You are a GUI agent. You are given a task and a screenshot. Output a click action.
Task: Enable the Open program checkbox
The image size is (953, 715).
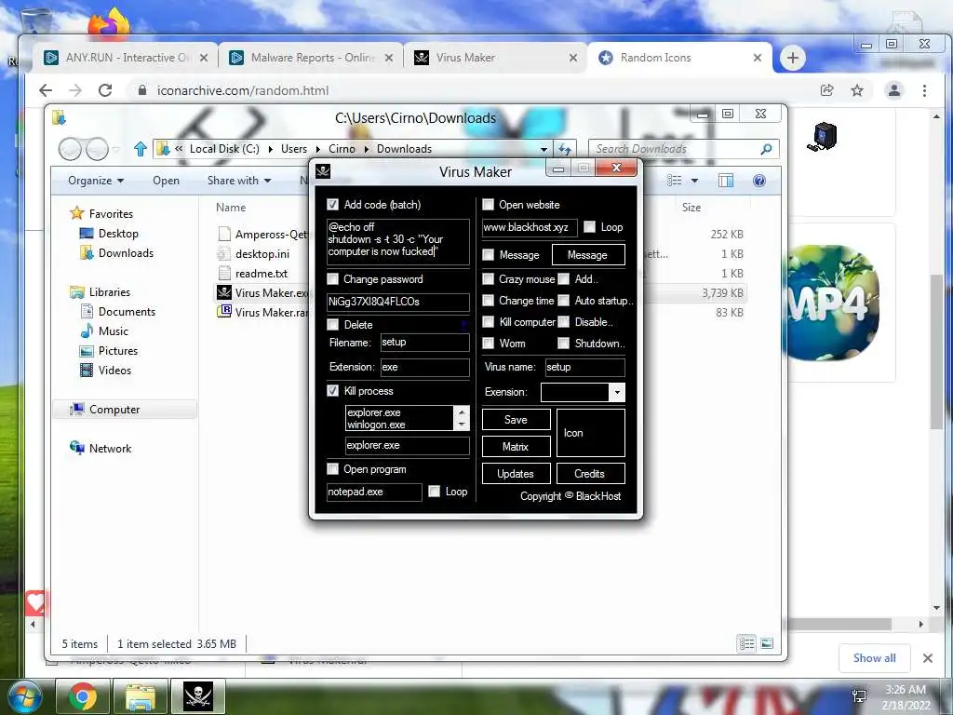[x=332, y=469]
